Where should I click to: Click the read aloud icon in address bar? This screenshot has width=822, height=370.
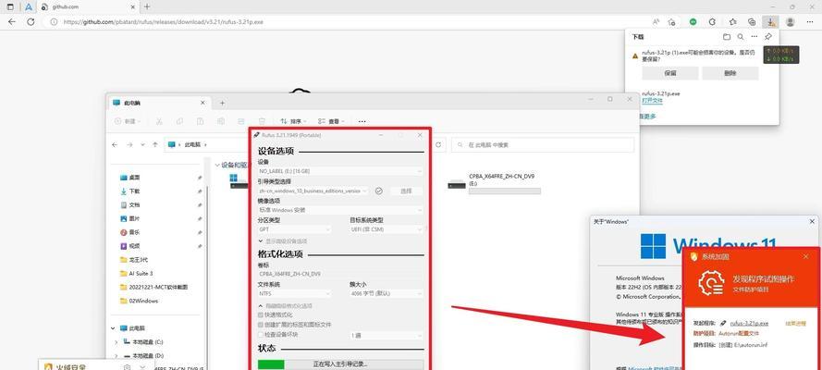pos(656,22)
